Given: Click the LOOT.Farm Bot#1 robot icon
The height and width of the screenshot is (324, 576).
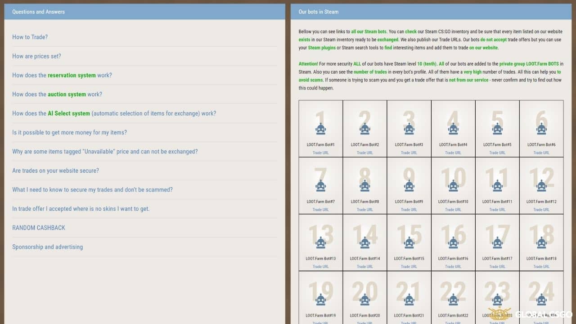Looking at the screenshot, I should (x=320, y=129).
